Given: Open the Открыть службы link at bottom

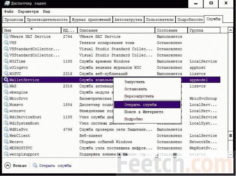Looking at the screenshot, I should point(55,166).
